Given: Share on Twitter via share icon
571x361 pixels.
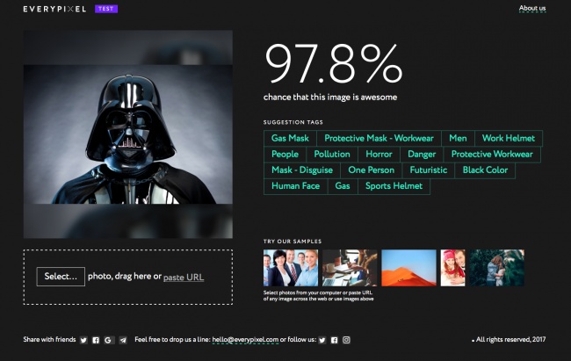Looking at the screenshot, I should pos(83,340).
